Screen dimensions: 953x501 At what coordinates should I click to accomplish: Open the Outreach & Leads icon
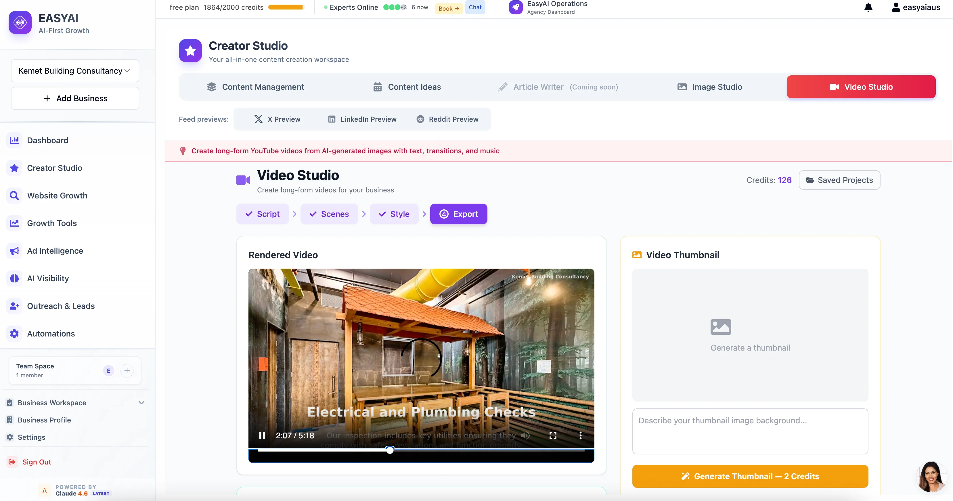coord(14,306)
